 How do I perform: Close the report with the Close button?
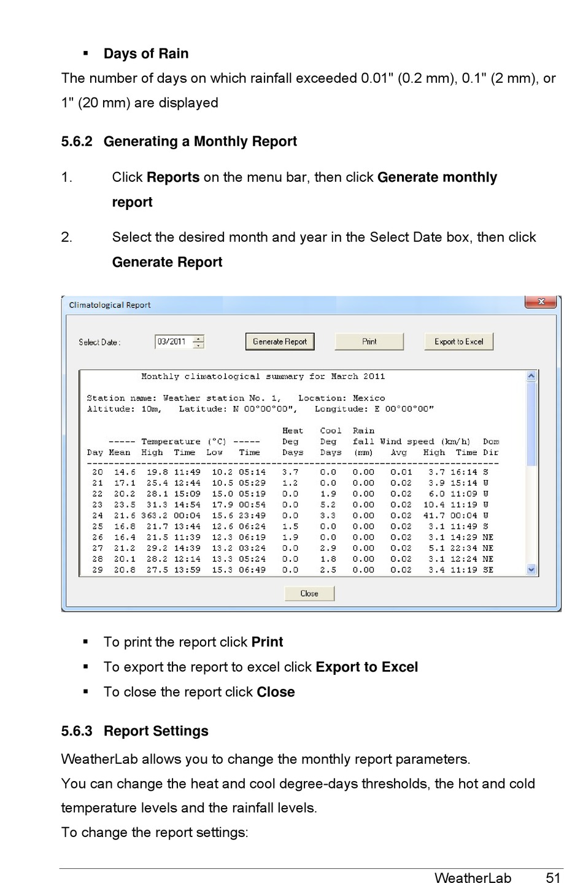309,593
